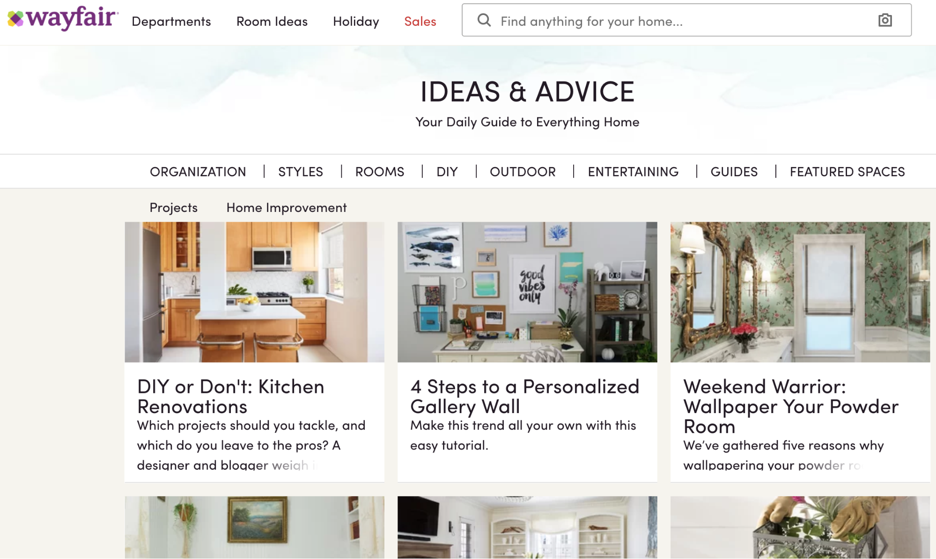Click the ENTERTAINING navigation item
The height and width of the screenshot is (559, 936).
point(632,171)
